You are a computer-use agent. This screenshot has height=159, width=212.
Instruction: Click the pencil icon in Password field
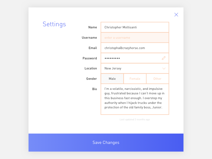tap(164, 58)
